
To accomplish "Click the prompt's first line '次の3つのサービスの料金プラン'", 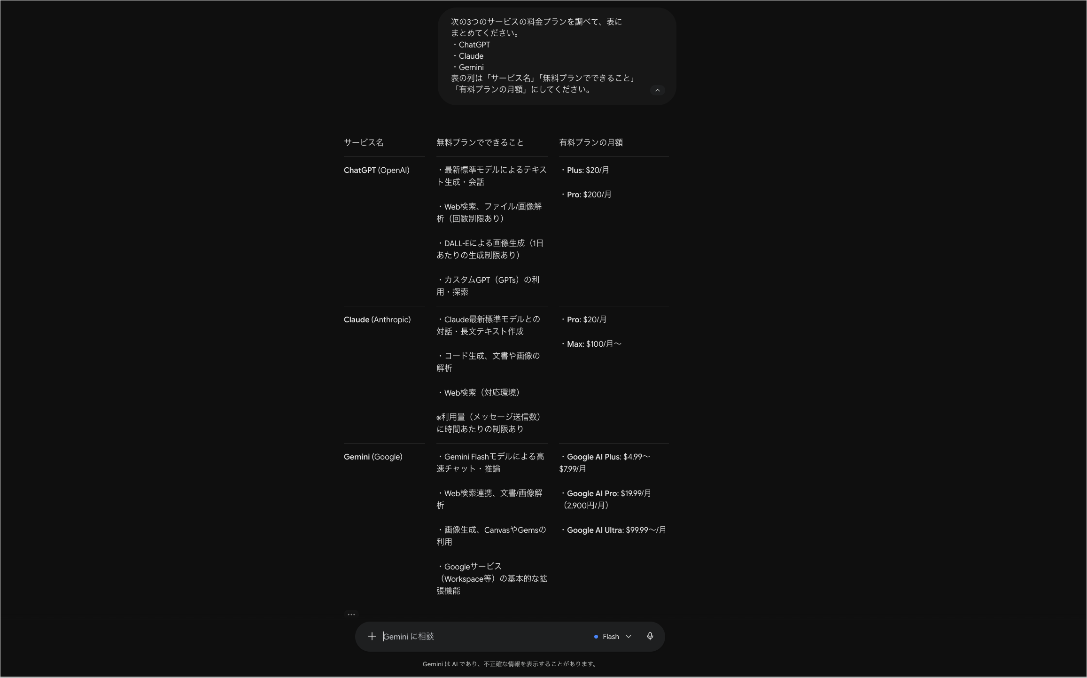I will pos(536,22).
